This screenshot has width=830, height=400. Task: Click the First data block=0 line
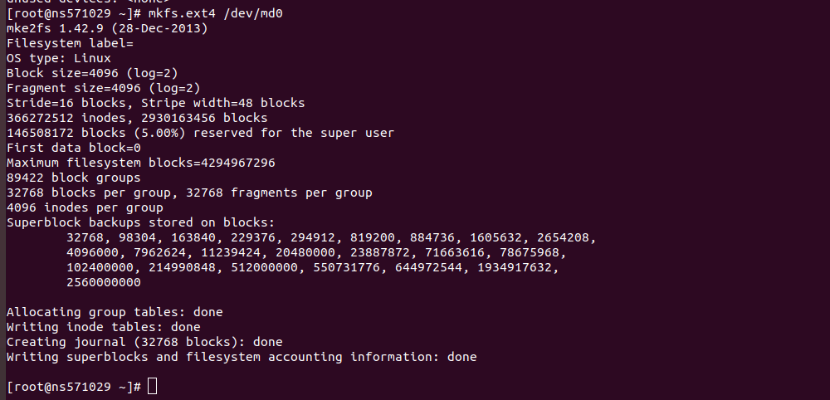click(x=74, y=148)
